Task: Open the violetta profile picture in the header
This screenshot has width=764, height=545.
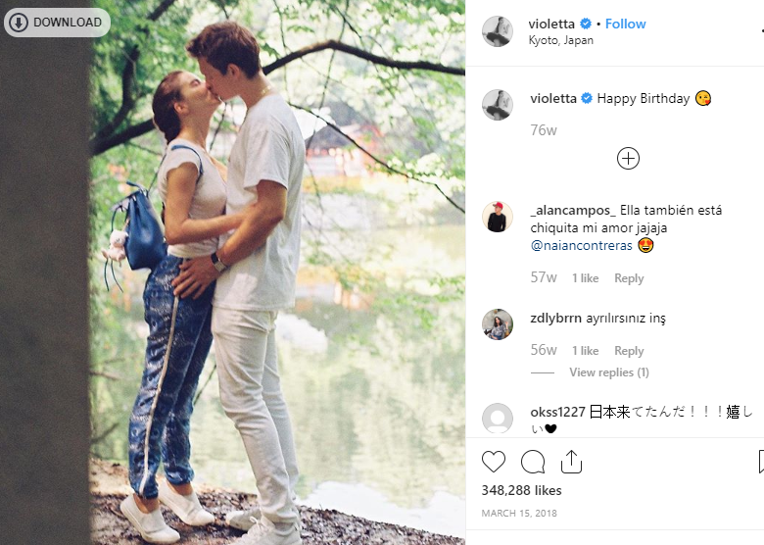Action: pos(497,31)
